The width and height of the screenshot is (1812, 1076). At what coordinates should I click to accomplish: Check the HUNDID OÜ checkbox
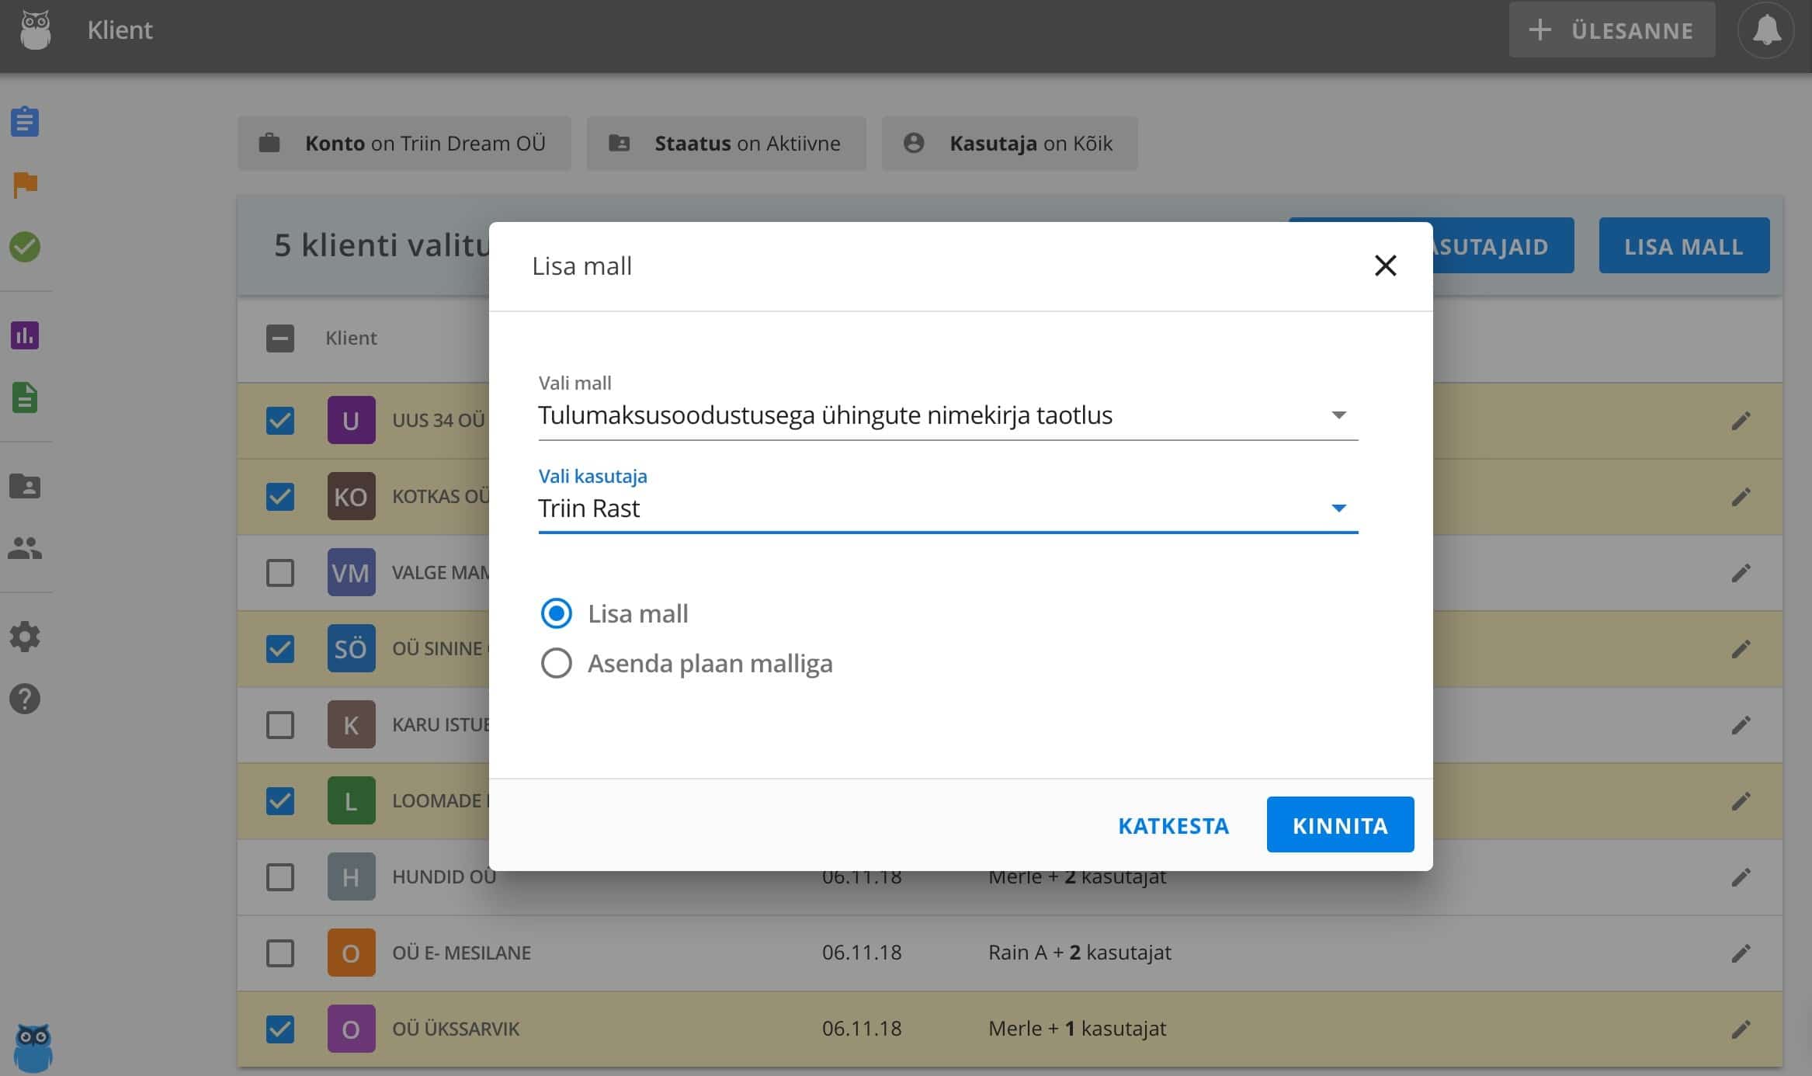(x=279, y=876)
